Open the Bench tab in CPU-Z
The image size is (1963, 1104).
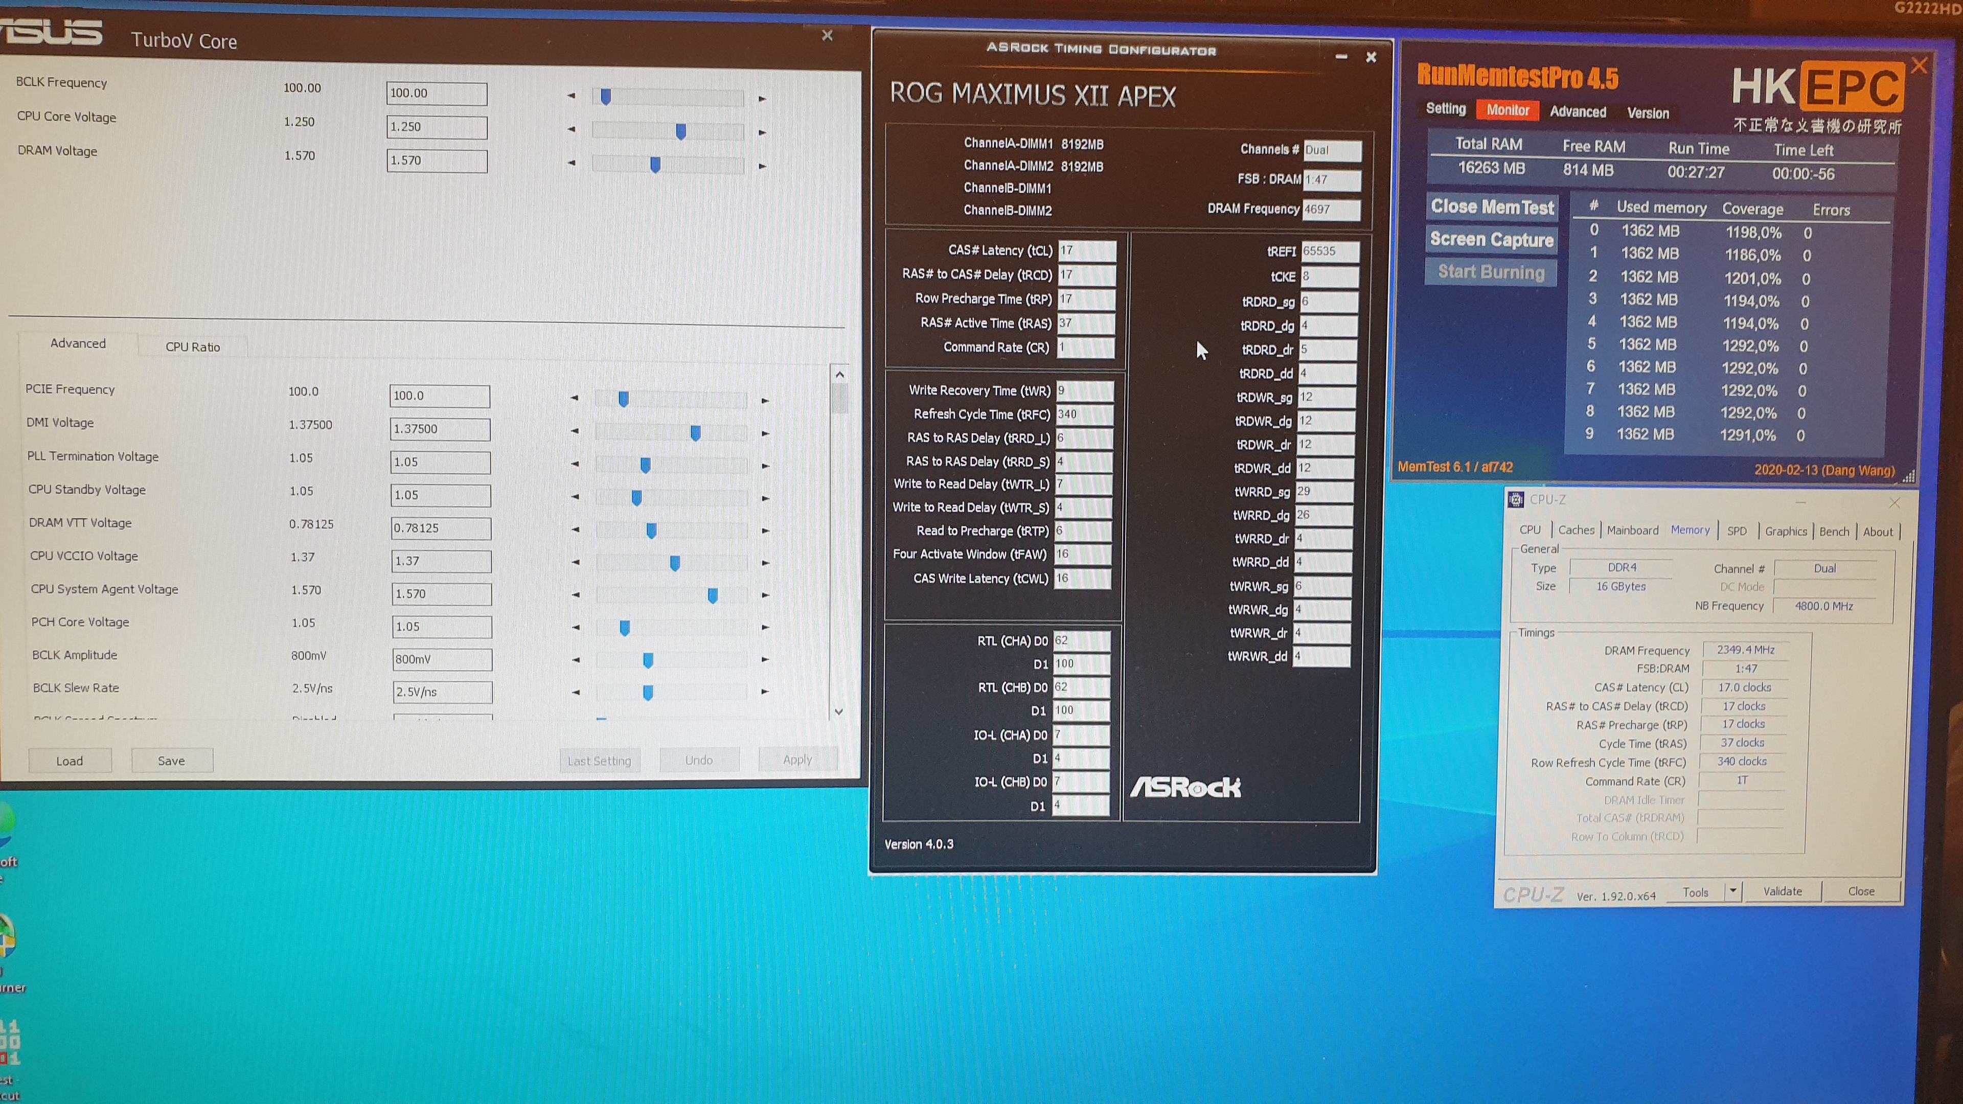click(1834, 533)
